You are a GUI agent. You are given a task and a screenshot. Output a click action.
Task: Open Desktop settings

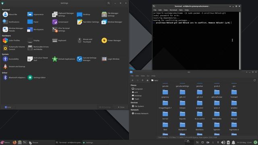(x=83, y=14)
